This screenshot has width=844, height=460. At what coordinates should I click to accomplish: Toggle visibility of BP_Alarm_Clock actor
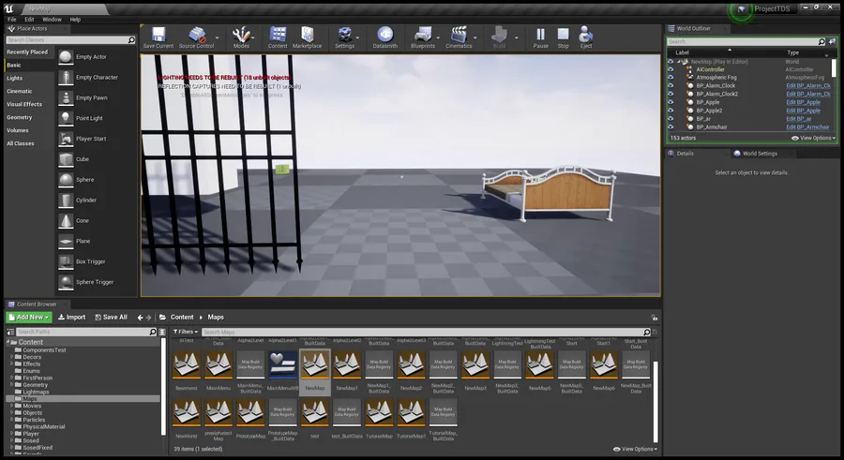(671, 85)
